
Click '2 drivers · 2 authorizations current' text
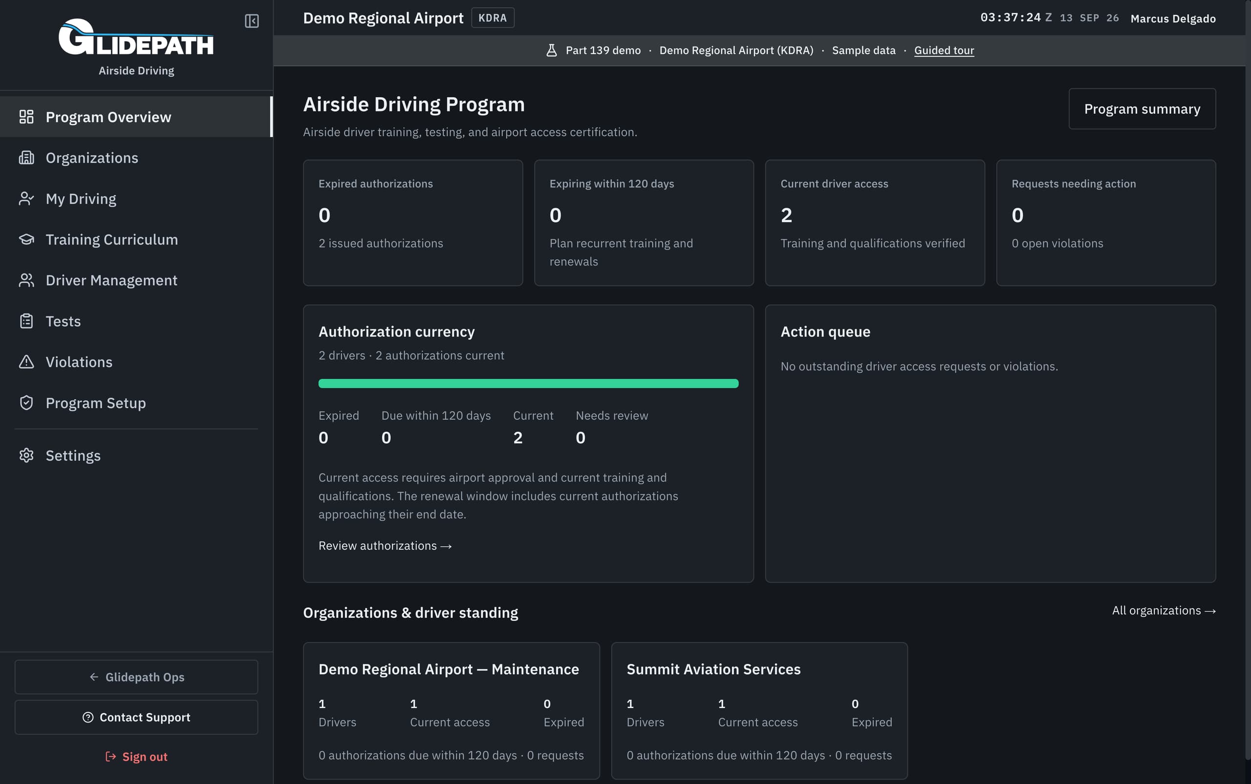(x=411, y=355)
